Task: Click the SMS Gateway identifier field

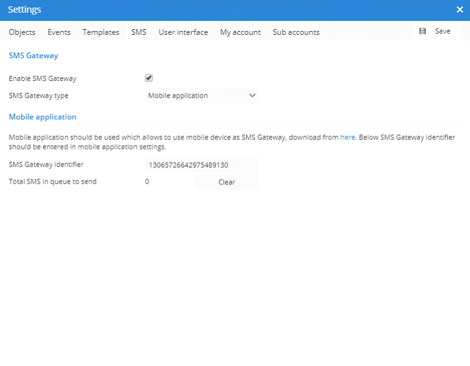Action: [201, 165]
